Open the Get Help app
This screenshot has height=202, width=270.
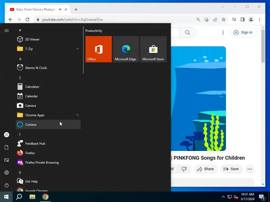tap(48, 181)
